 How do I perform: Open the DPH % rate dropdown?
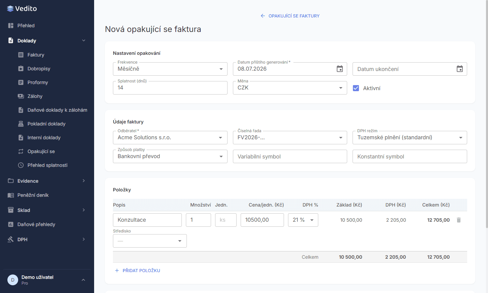click(303, 220)
